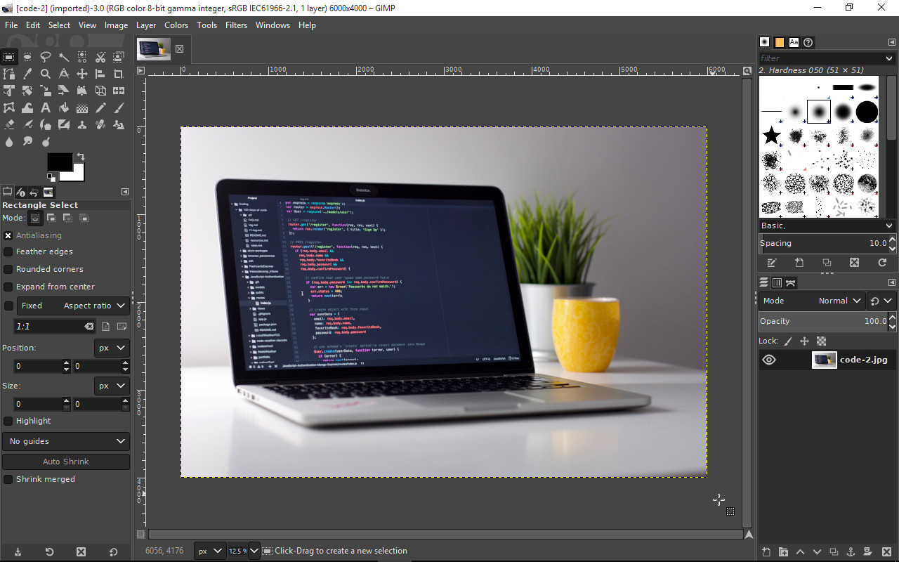Select the Fuzzy Select magic wand tool

(64, 57)
